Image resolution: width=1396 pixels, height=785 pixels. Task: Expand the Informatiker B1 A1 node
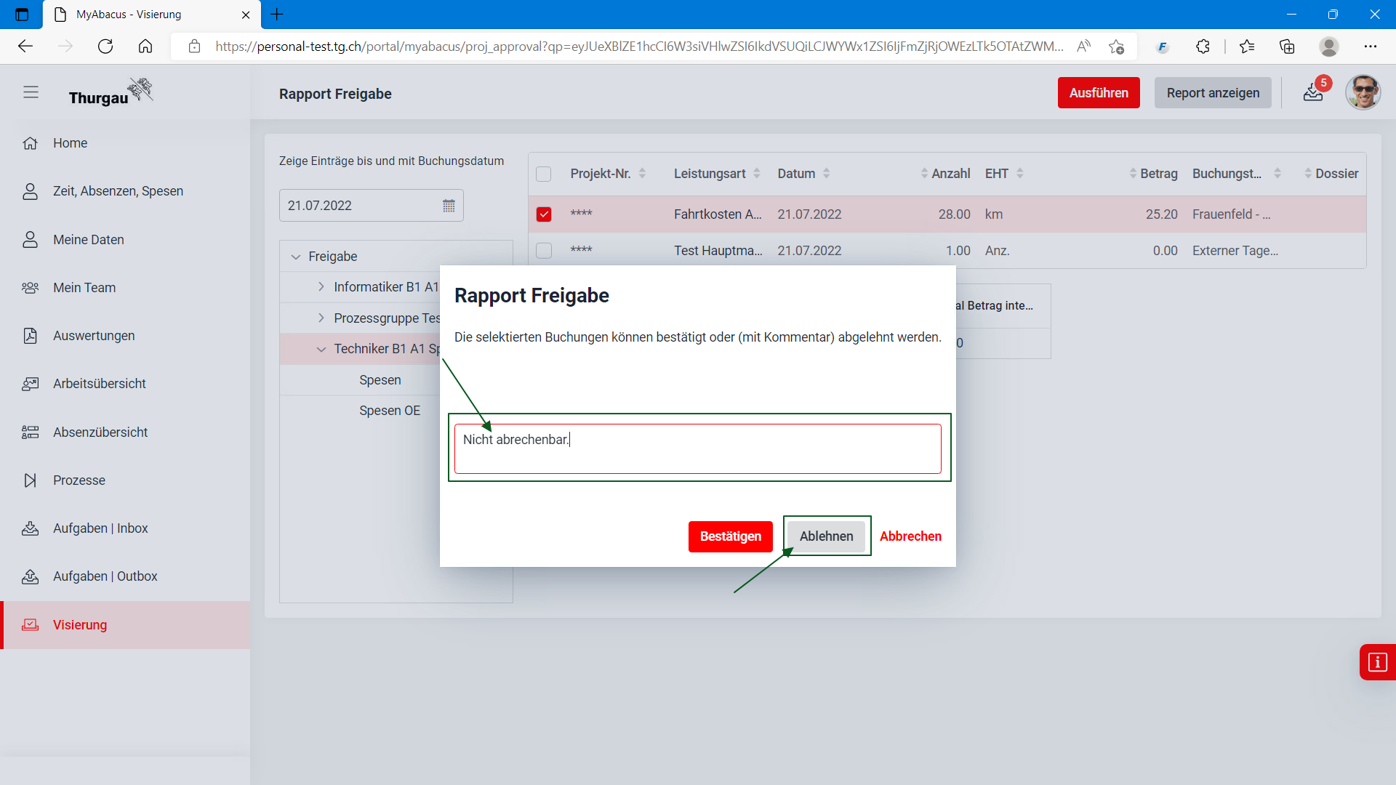[321, 287]
